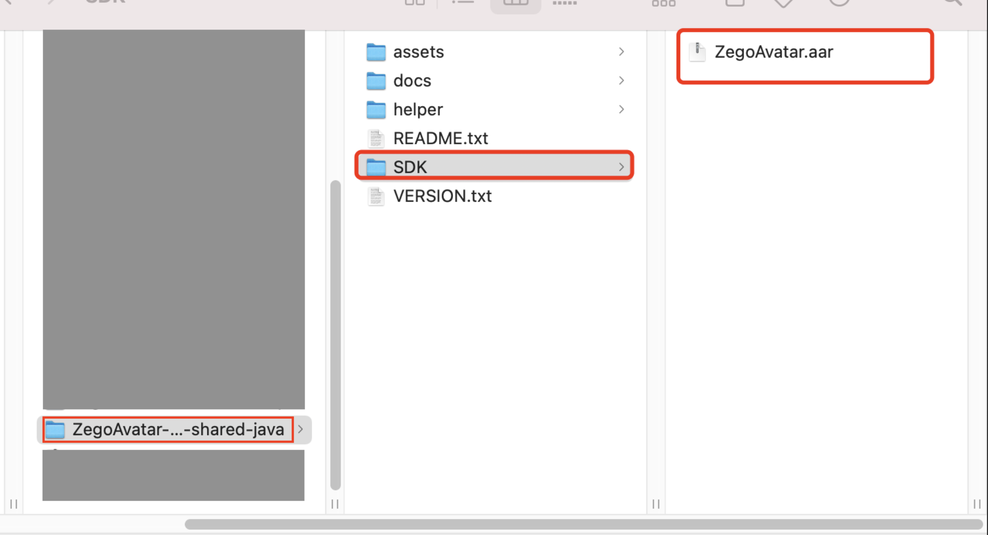988x535 pixels.
Task: Click the ZegoAvatar.aar archive file icon
Action: pos(697,52)
